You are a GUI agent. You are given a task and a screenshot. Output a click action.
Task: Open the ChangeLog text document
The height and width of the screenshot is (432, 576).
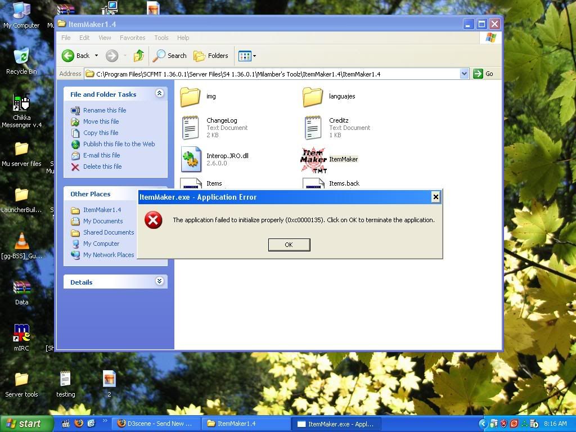(x=191, y=128)
